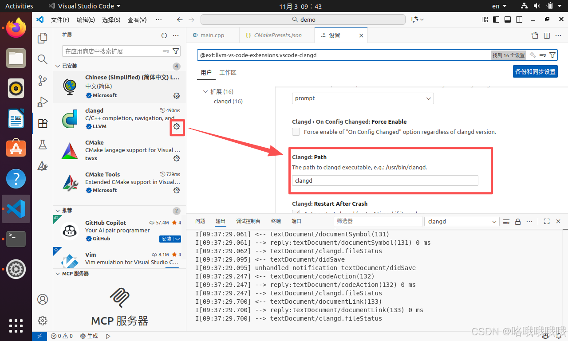This screenshot has width=568, height=341.
Task: Filter extensions with funnel icon
Action: coord(176,51)
